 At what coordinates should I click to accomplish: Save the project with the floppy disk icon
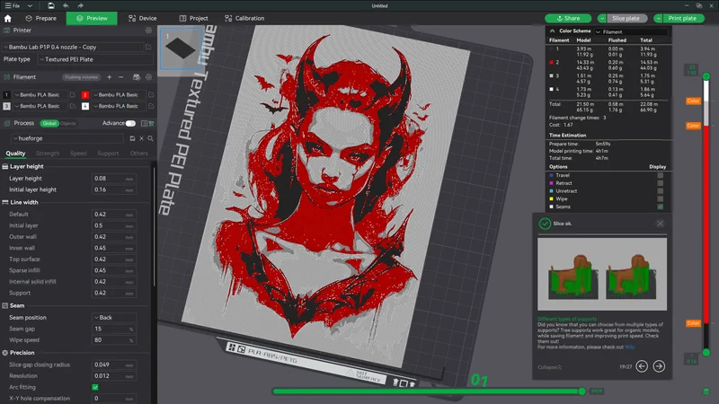(51, 5)
